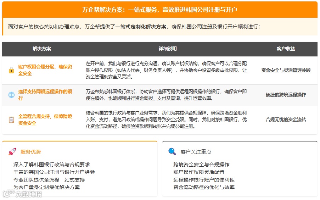Screen dimensions: 320x200
Task: Select the 全流程合规支持，保障跨境资金安全 heading
Action: [45, 120]
